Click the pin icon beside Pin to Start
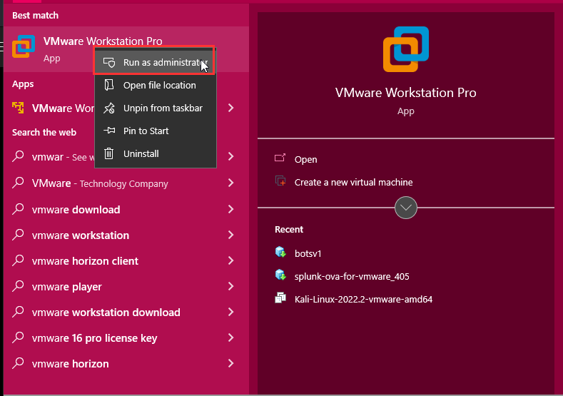This screenshot has height=396, width=563. point(109,131)
